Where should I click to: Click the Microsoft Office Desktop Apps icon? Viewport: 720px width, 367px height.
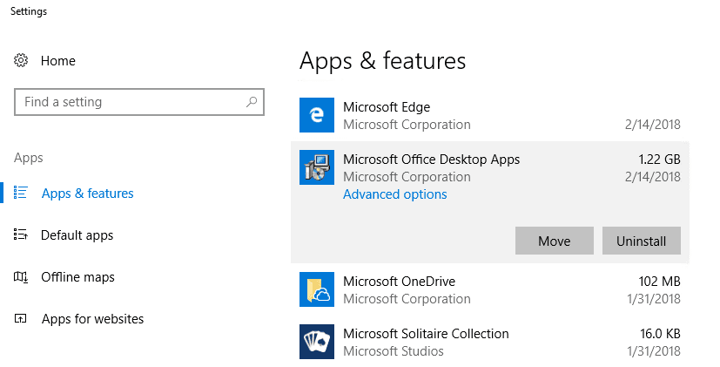pos(317,167)
